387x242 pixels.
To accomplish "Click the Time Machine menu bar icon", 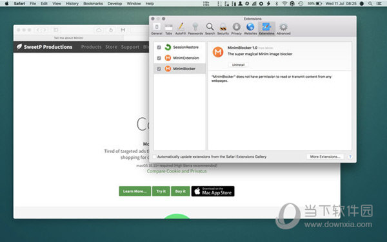I will pos(301,3).
